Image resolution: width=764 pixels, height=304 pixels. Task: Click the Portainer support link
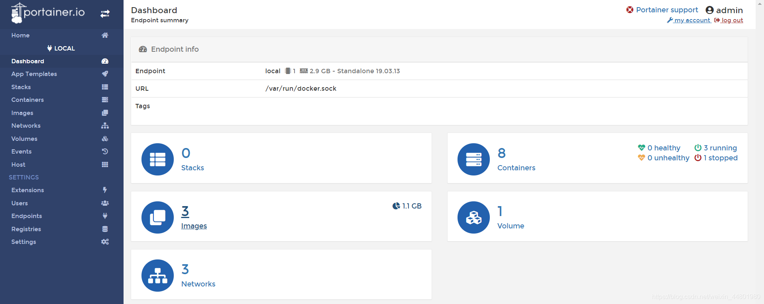(667, 10)
